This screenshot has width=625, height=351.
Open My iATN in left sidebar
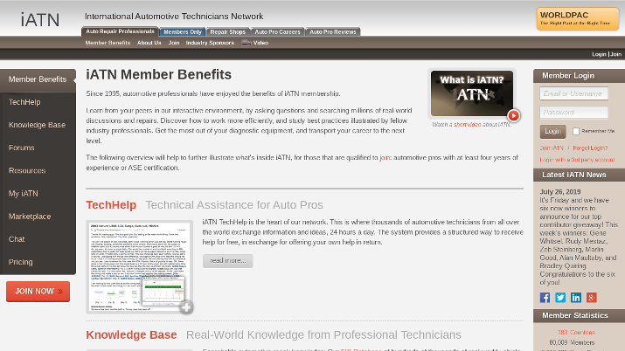click(38, 194)
